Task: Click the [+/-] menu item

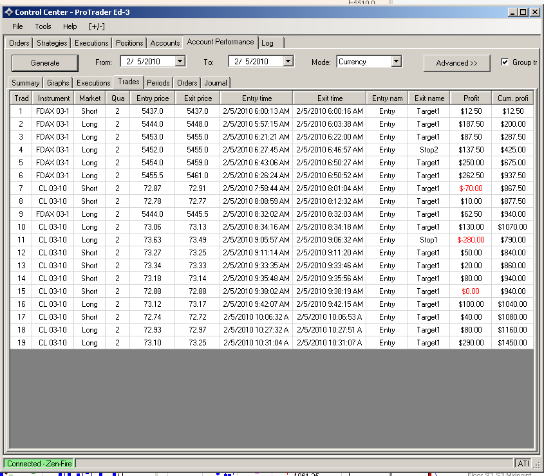Action: (x=97, y=26)
